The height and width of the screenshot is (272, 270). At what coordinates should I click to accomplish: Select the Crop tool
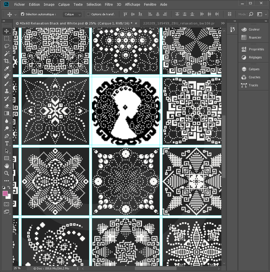pyautogui.click(x=6, y=61)
